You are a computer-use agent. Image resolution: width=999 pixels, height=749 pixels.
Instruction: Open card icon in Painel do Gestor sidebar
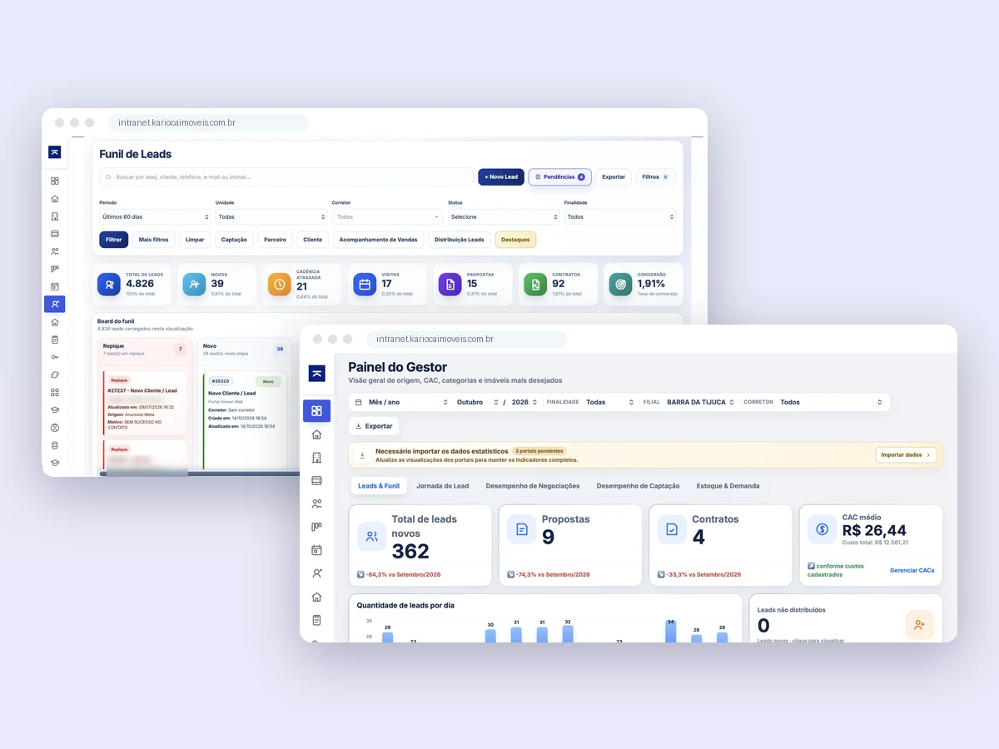tap(316, 480)
